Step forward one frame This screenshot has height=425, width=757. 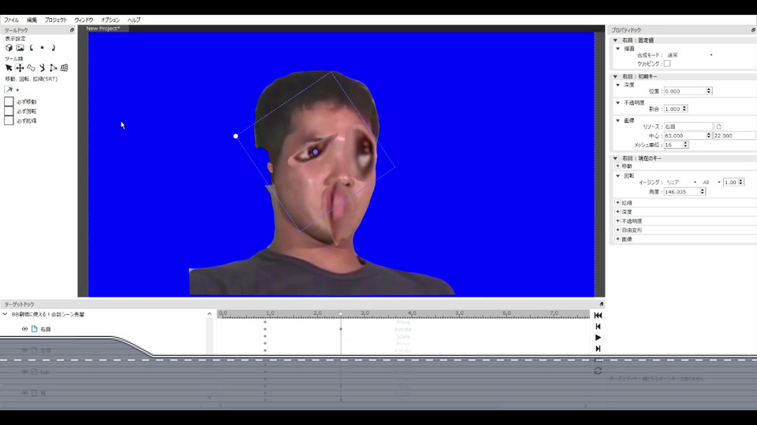pyautogui.click(x=598, y=349)
